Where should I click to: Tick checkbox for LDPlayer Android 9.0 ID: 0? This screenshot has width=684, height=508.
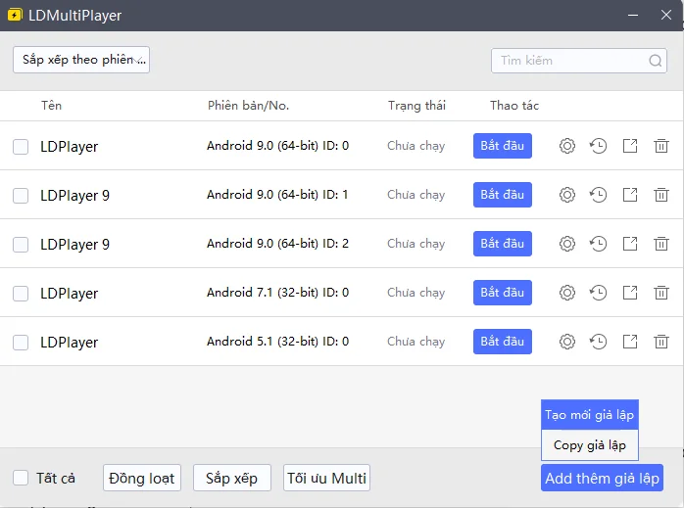pyautogui.click(x=21, y=147)
